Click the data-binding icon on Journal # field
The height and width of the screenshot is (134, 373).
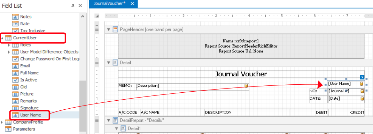click(x=362, y=91)
